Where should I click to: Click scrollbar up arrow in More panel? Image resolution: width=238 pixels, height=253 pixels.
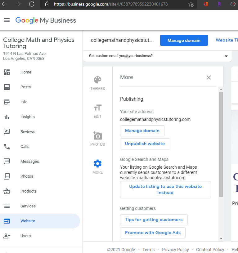point(221,89)
